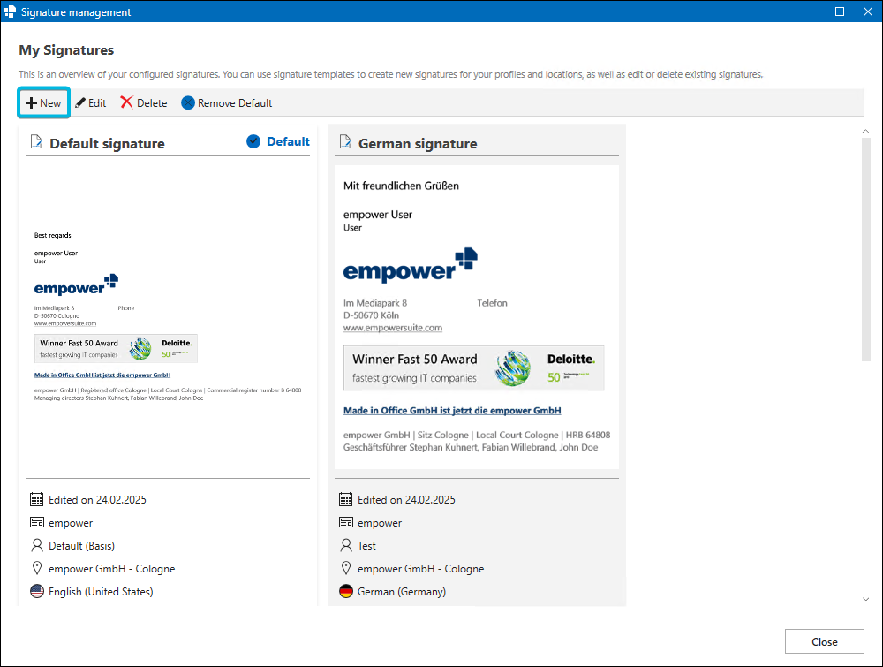Viewport: 883px width, 667px height.
Task: Click document icon beside Default signature title
Action: pos(36,141)
